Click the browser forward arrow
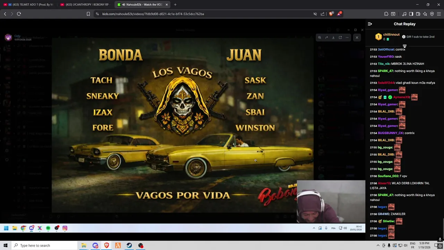 [x=12, y=14]
